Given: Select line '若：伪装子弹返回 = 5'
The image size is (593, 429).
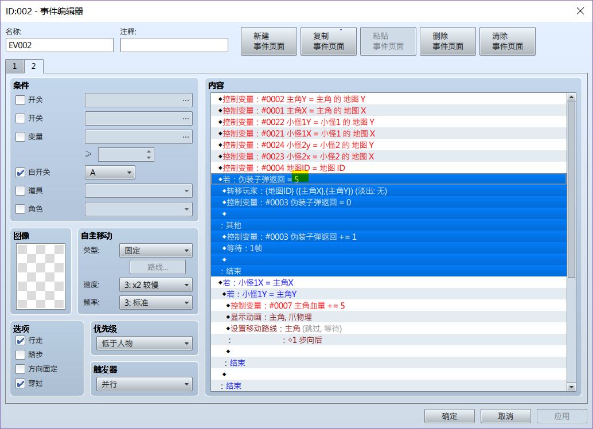Looking at the screenshot, I should tap(389, 180).
